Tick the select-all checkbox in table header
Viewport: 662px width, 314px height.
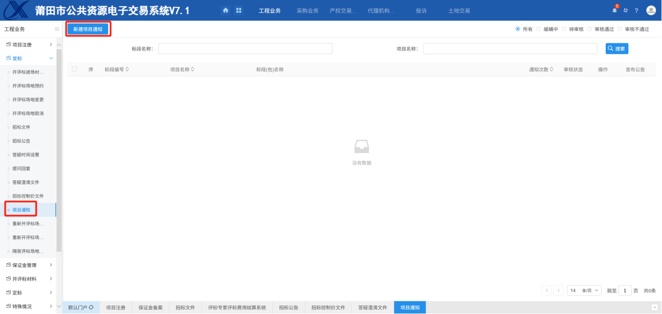74,69
